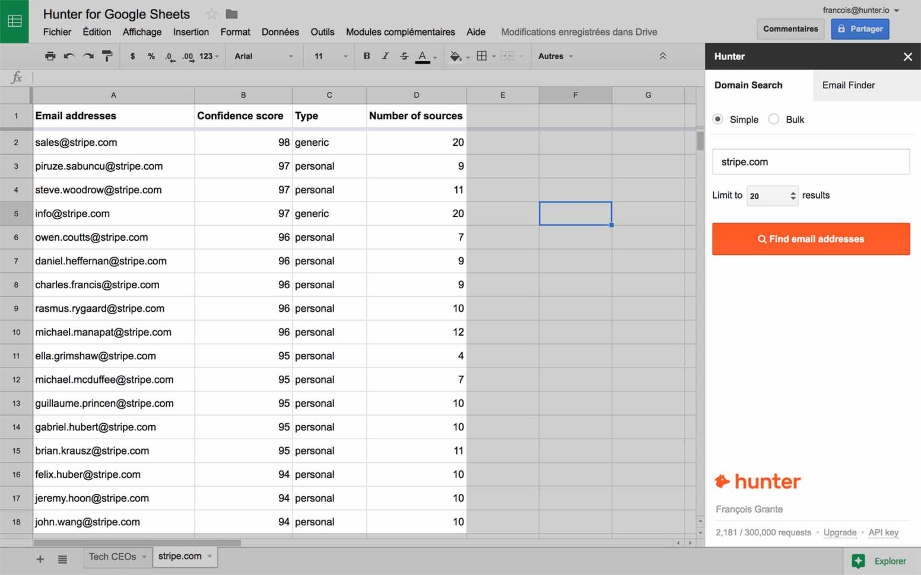921x575 pixels.
Task: Open the Données menu
Action: pos(280,32)
